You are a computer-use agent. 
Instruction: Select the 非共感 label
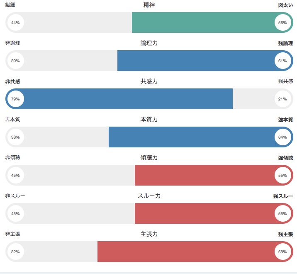point(12,81)
